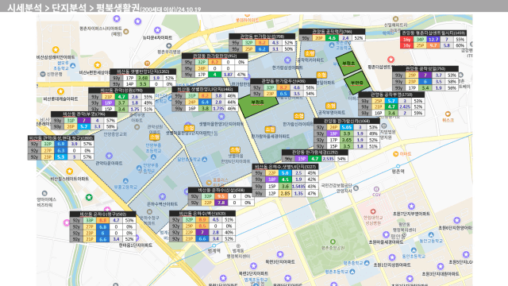Open the 관양동 평촌더샵센트럴시티(1459) table header
Screen dimensions: 508x286
pos(433,33)
